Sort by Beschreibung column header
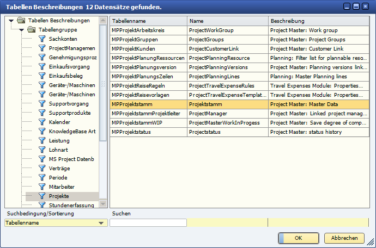Screen dimensions: 376x248 click(x=319, y=21)
